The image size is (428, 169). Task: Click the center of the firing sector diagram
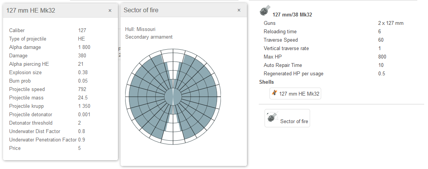(x=173, y=97)
